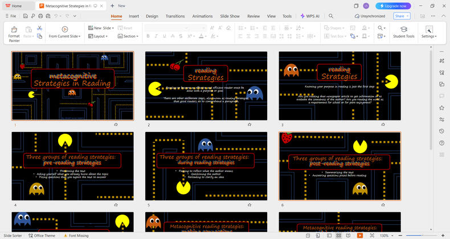Zoom in with the plus button
The width and height of the screenshot is (450, 239).
click(443, 236)
